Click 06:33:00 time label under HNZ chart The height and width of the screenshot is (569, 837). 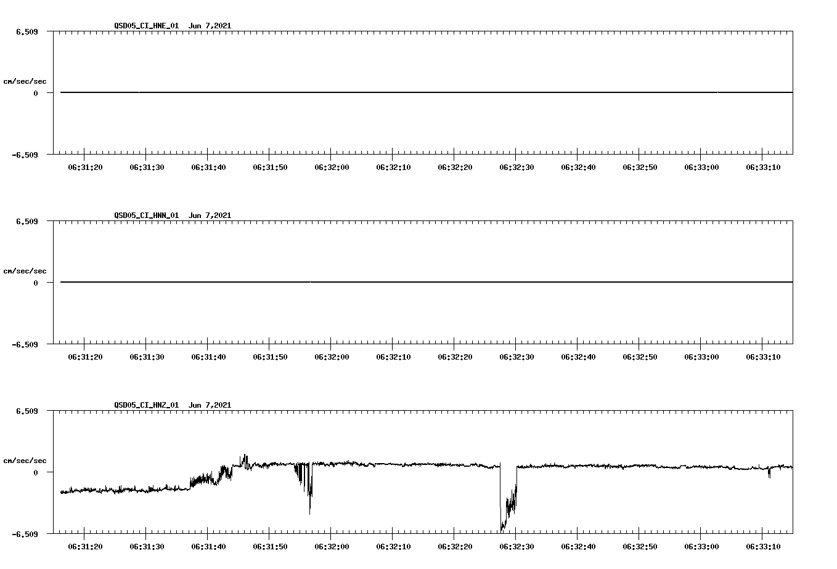pos(701,547)
